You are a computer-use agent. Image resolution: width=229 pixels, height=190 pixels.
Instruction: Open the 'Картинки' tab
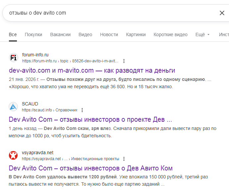(x=136, y=34)
